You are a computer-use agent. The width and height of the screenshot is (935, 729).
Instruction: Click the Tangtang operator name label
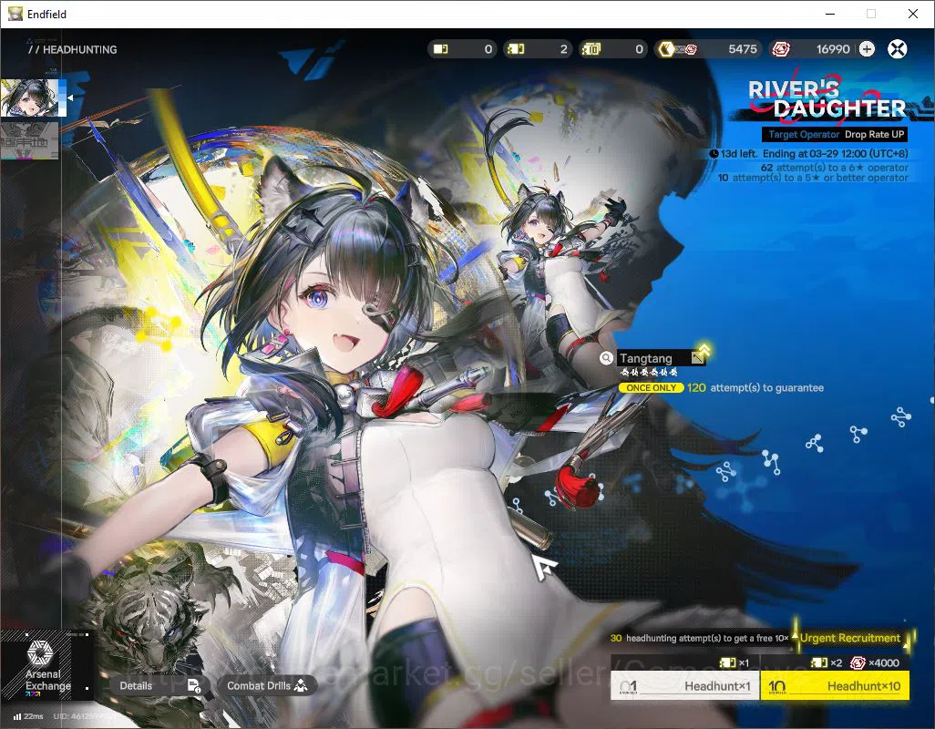646,358
